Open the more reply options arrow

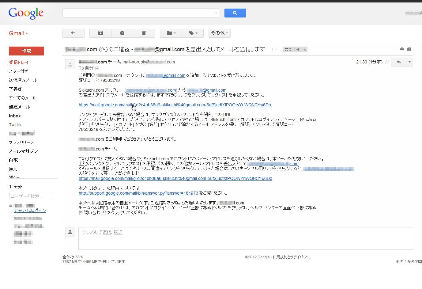click(x=409, y=62)
